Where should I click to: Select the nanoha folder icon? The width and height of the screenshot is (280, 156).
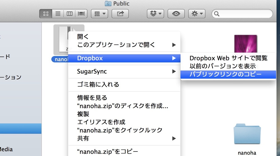coord(247,134)
